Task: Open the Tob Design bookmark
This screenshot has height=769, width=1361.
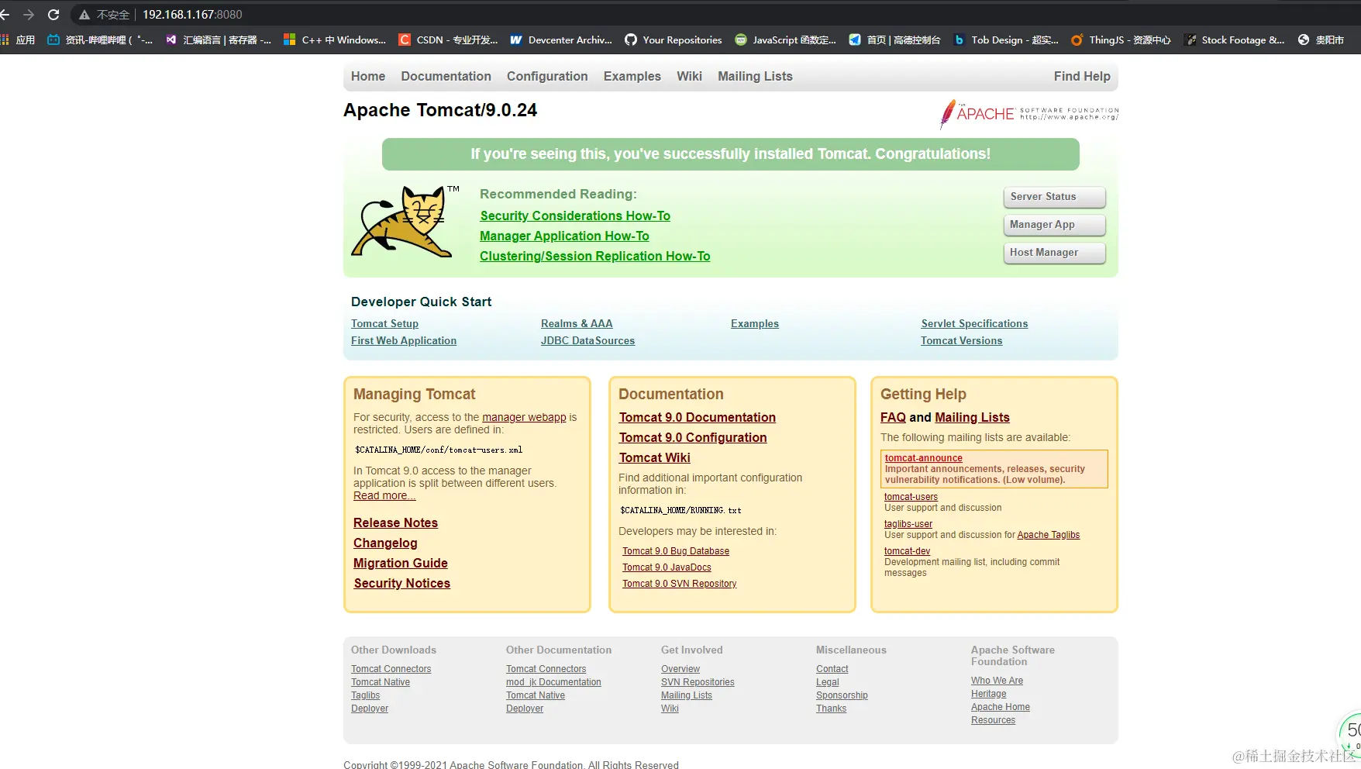Action: click(x=1006, y=40)
